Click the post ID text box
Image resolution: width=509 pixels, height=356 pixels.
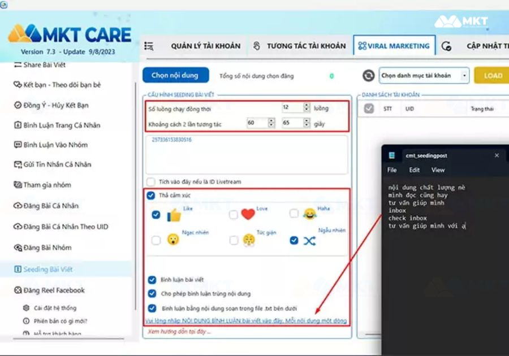pyautogui.click(x=247, y=154)
